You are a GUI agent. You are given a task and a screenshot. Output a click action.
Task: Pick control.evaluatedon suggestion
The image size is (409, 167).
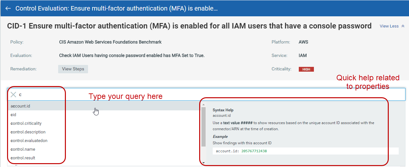click(104, 140)
